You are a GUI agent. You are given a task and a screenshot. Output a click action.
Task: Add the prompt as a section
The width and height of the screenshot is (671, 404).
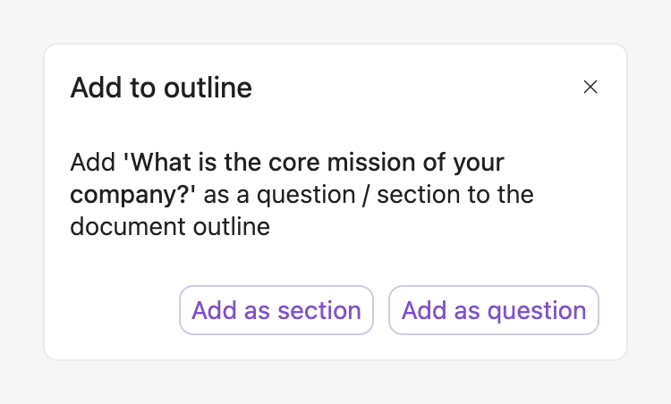click(276, 310)
